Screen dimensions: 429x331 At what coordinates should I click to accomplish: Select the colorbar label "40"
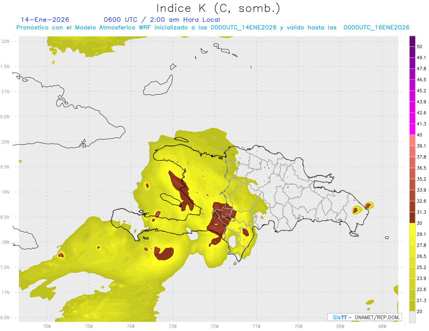click(x=420, y=135)
